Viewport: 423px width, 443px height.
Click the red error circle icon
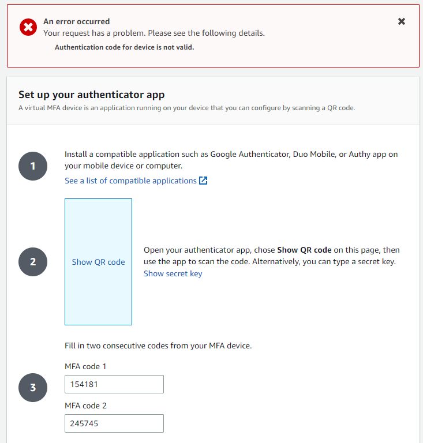coord(28,27)
